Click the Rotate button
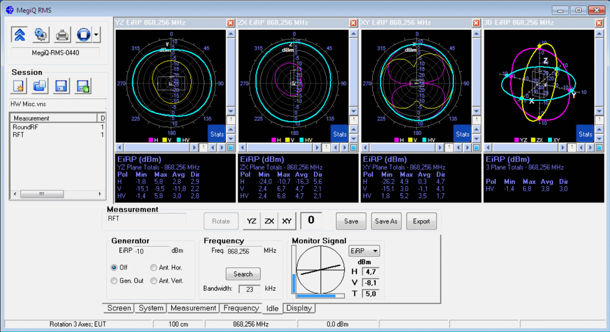 (x=221, y=221)
